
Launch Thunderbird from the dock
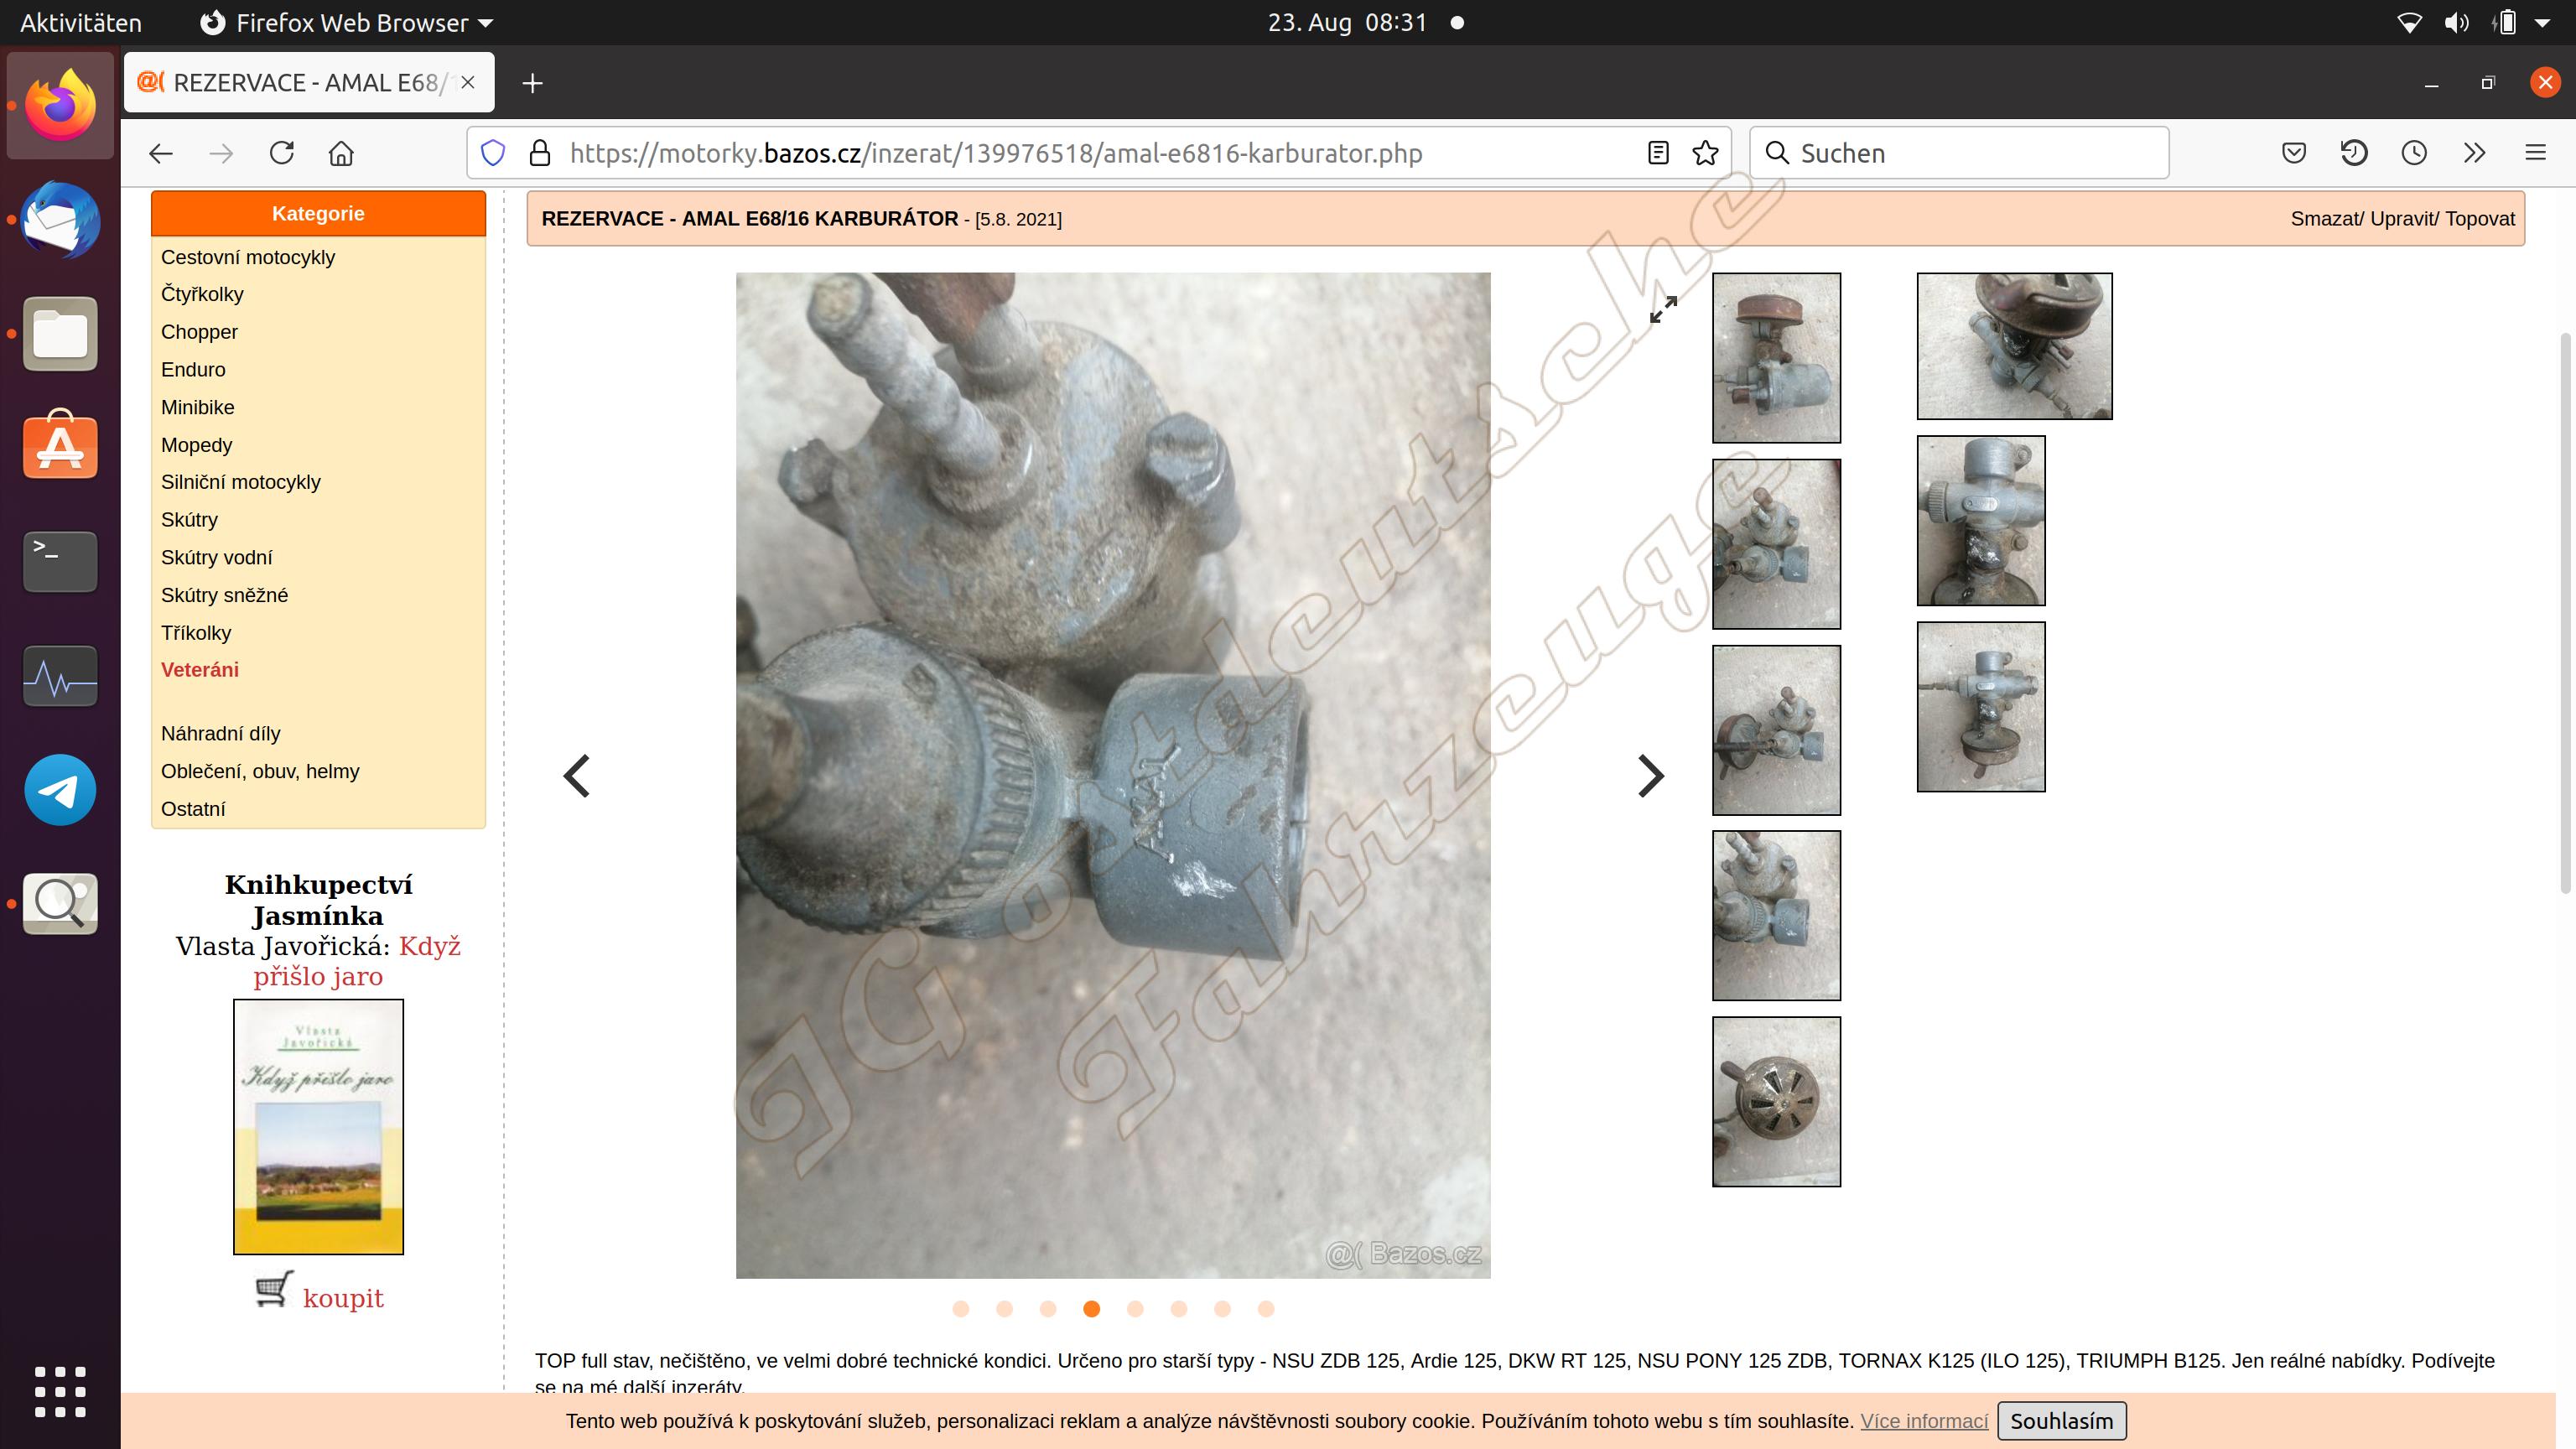coord(61,220)
